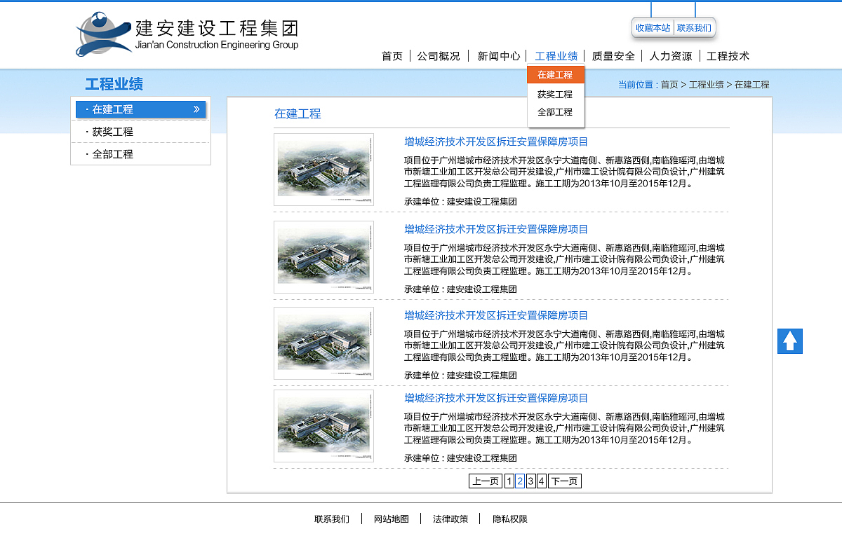The image size is (842, 543).
Task: Choose 获奖工程 from the open dropdown menu
Action: point(555,93)
